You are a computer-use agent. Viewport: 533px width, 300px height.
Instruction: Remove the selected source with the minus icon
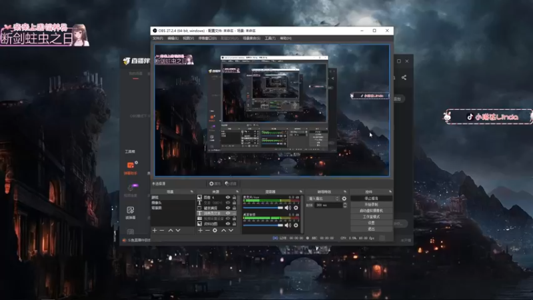click(207, 230)
